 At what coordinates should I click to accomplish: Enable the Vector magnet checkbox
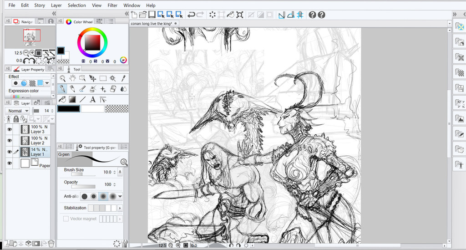(x=66, y=219)
